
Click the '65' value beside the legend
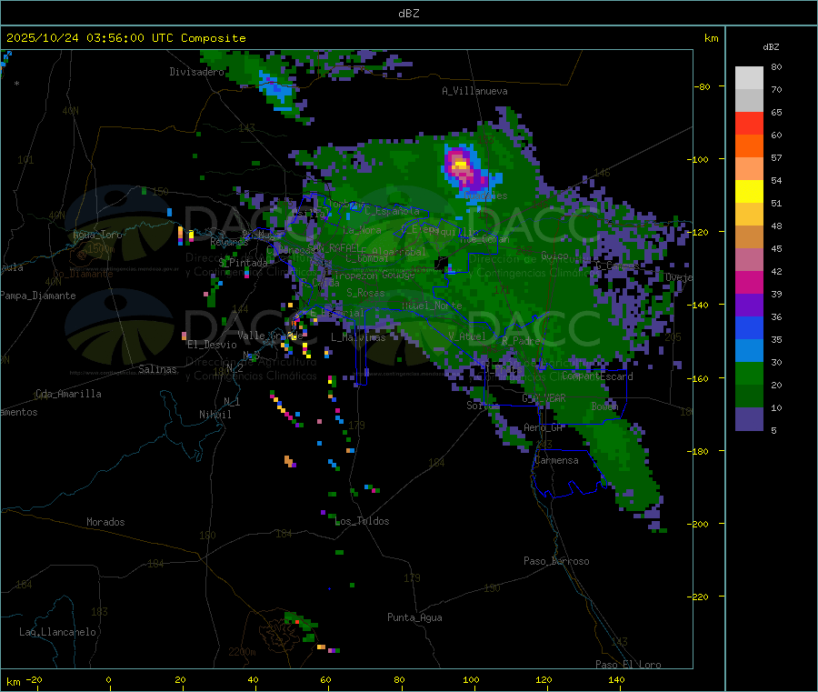pos(776,112)
